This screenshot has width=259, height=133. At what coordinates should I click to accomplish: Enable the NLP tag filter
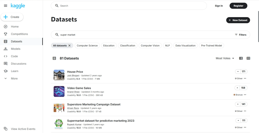(x=167, y=46)
